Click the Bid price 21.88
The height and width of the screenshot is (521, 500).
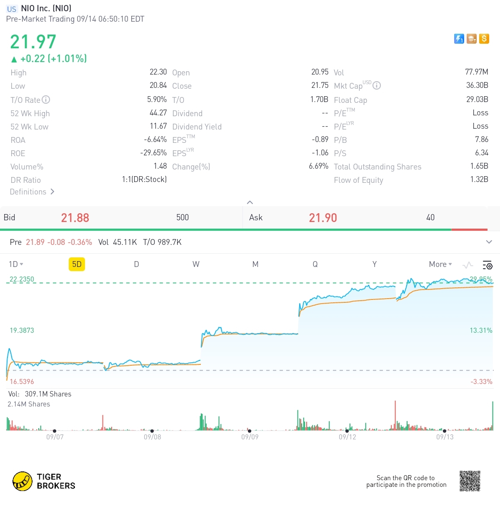tap(75, 218)
